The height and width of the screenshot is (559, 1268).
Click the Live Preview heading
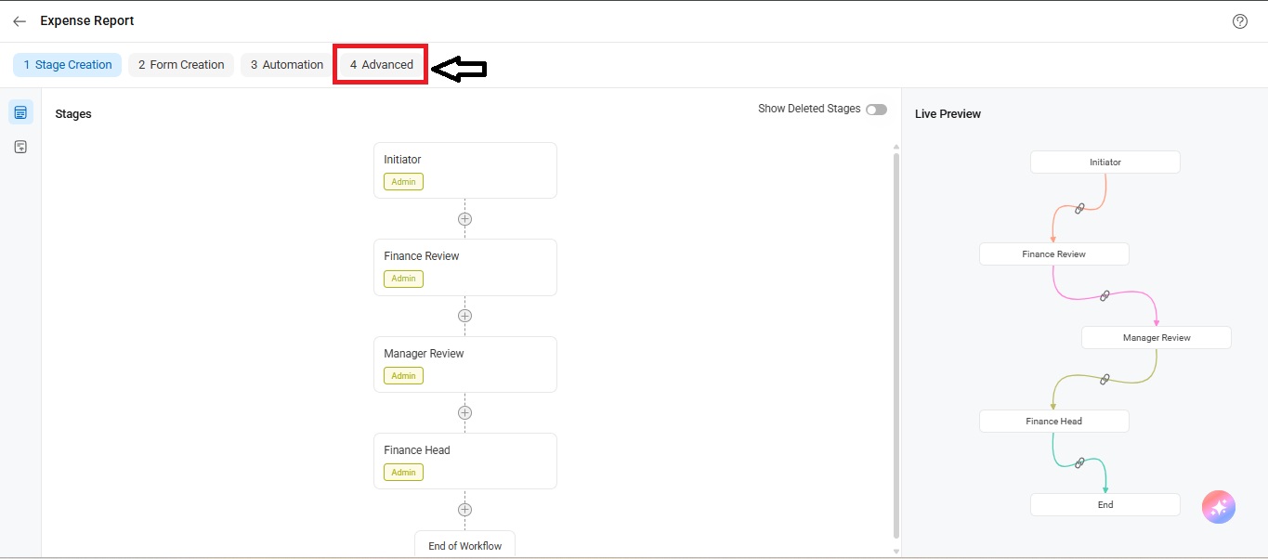click(x=948, y=114)
